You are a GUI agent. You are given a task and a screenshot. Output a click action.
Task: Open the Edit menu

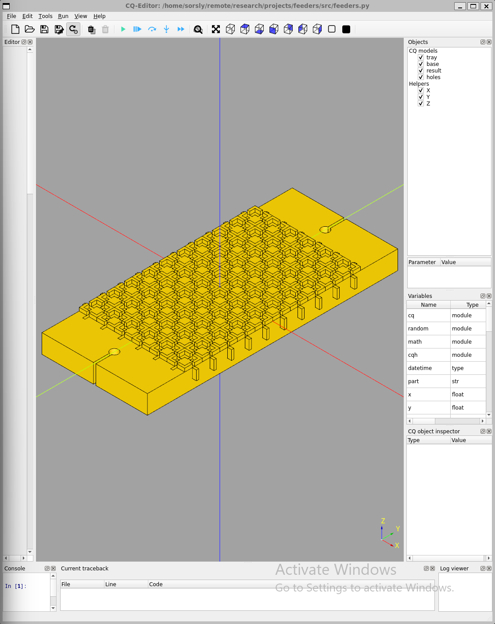tap(28, 16)
